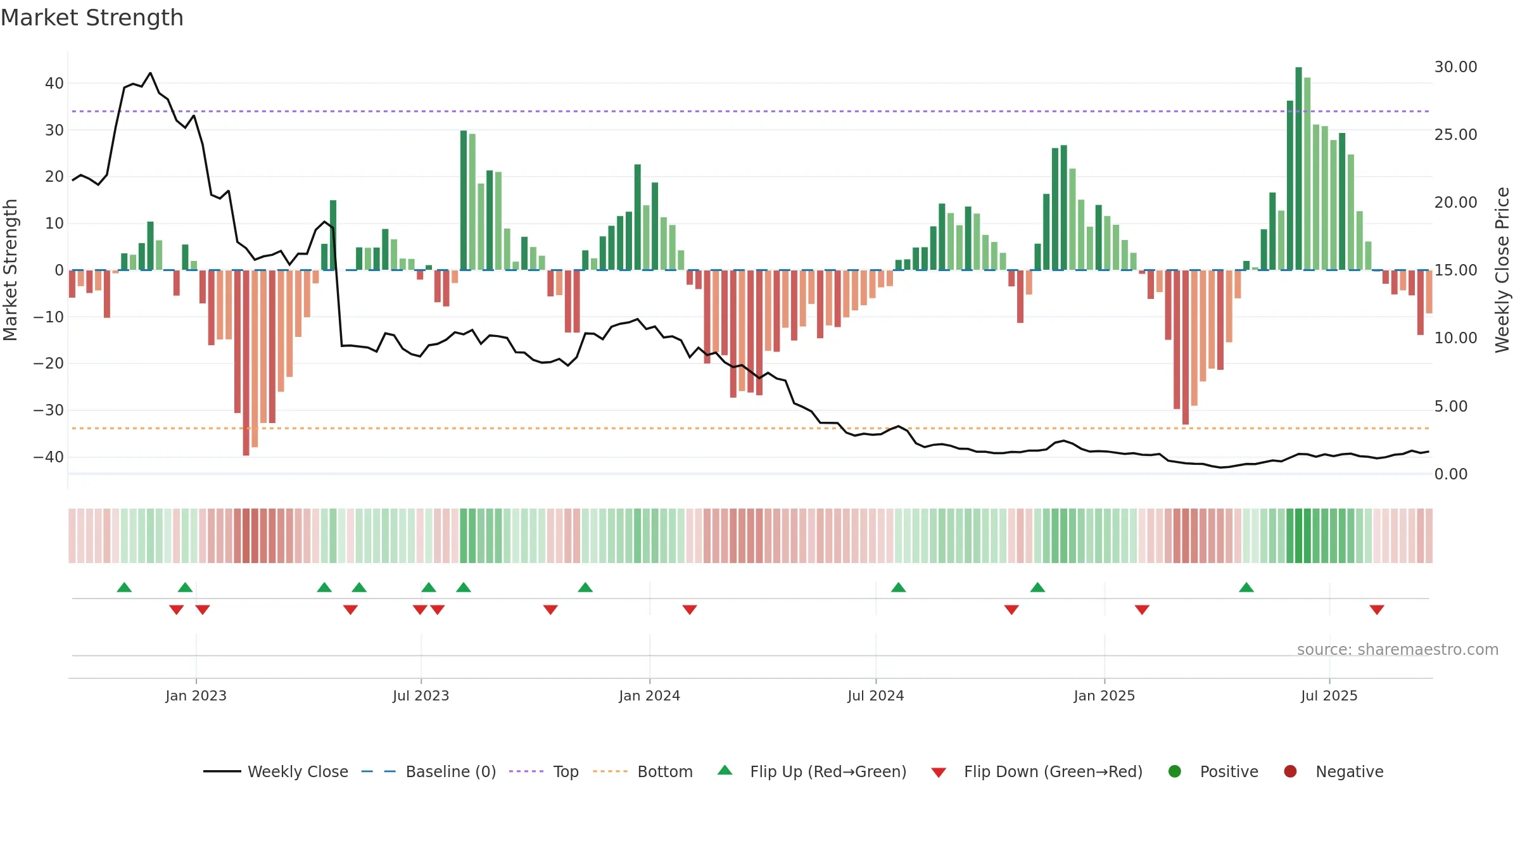Toggle the Flip Down (Green→Red) legend label
1520x855 pixels.
(1053, 771)
